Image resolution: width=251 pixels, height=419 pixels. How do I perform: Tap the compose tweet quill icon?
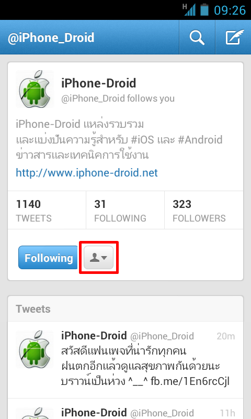point(234,37)
